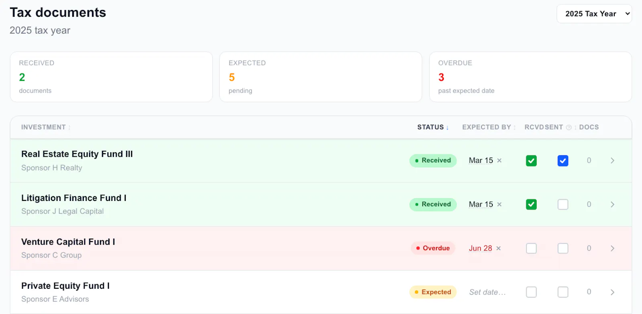This screenshot has width=642, height=314.
Task: Click Set date for Private Equity Fund I
Action: (x=487, y=292)
